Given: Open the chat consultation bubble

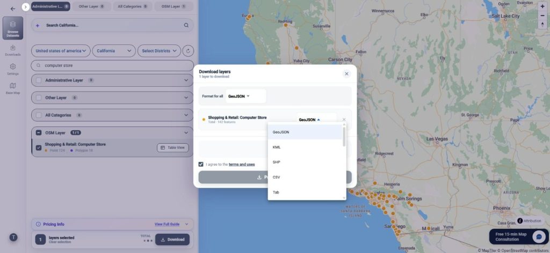Looking at the screenshot, I should pyautogui.click(x=539, y=237).
